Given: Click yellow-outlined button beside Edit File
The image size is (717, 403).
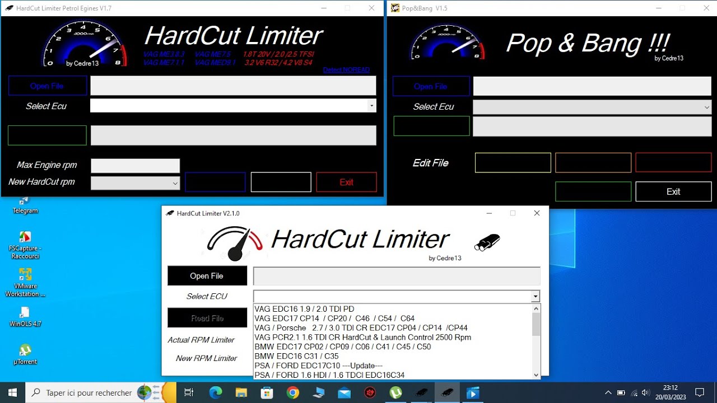Looking at the screenshot, I should pyautogui.click(x=513, y=162).
